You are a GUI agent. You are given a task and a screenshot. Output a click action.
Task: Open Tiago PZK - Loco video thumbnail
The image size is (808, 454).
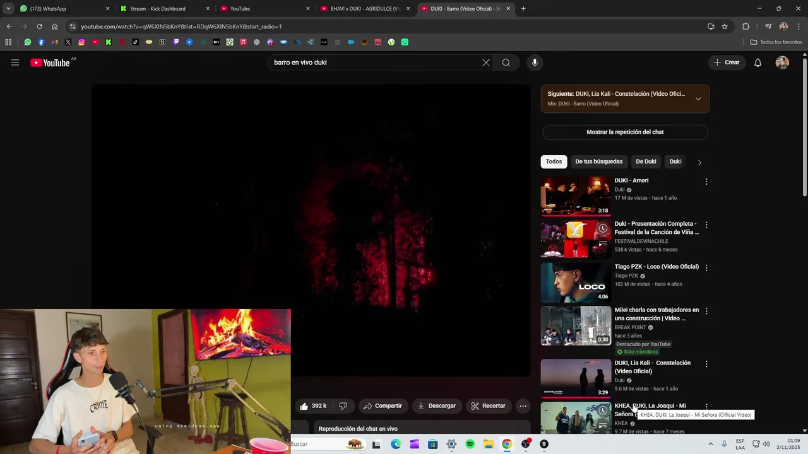click(576, 282)
